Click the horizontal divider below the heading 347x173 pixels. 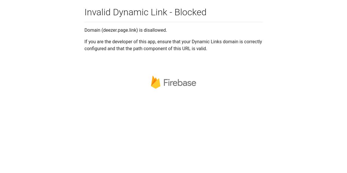pyautogui.click(x=173, y=22)
